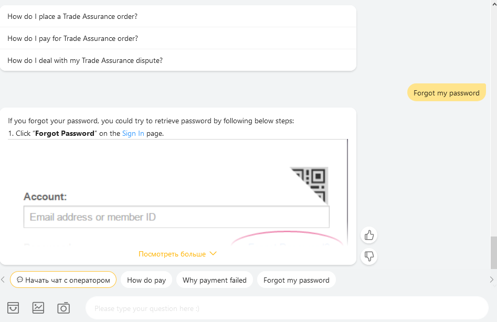Click the image upload icon

pyautogui.click(x=38, y=308)
